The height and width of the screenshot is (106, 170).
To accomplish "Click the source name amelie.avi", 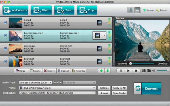I will (x=29, y=46).
